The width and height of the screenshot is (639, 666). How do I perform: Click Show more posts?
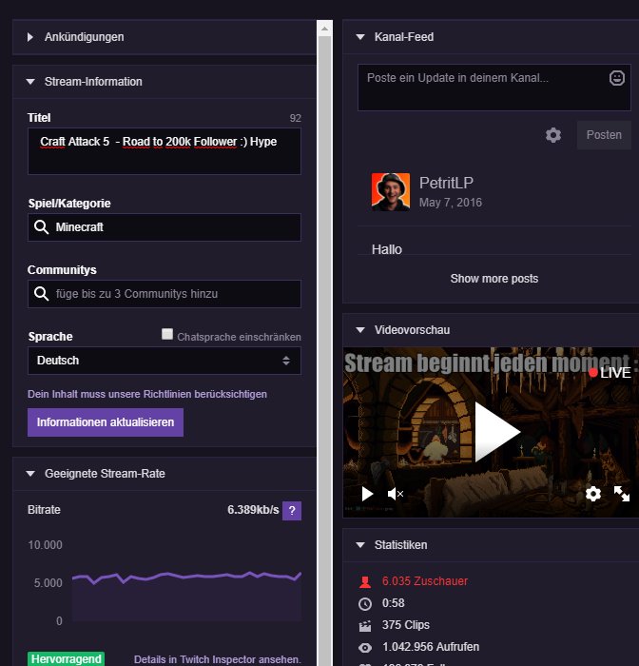(494, 279)
